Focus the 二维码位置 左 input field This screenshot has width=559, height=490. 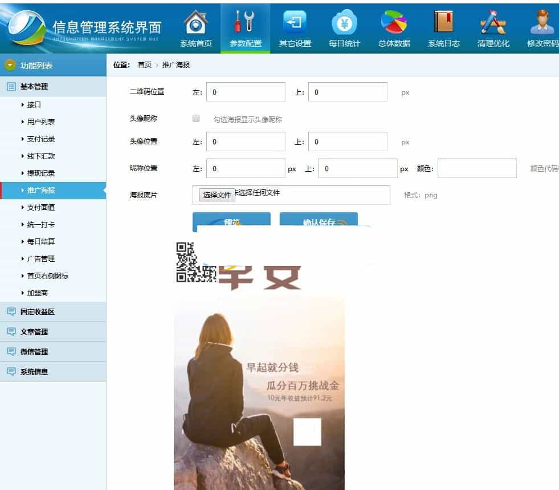[x=246, y=92]
